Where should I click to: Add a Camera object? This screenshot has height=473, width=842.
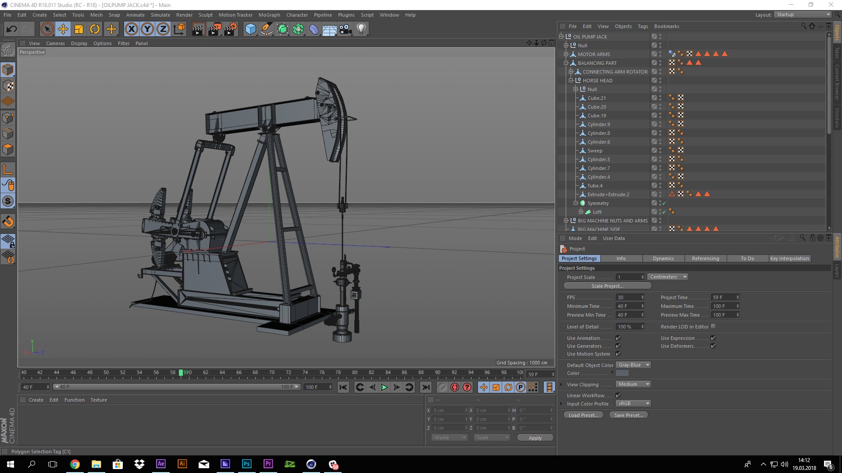(x=346, y=29)
